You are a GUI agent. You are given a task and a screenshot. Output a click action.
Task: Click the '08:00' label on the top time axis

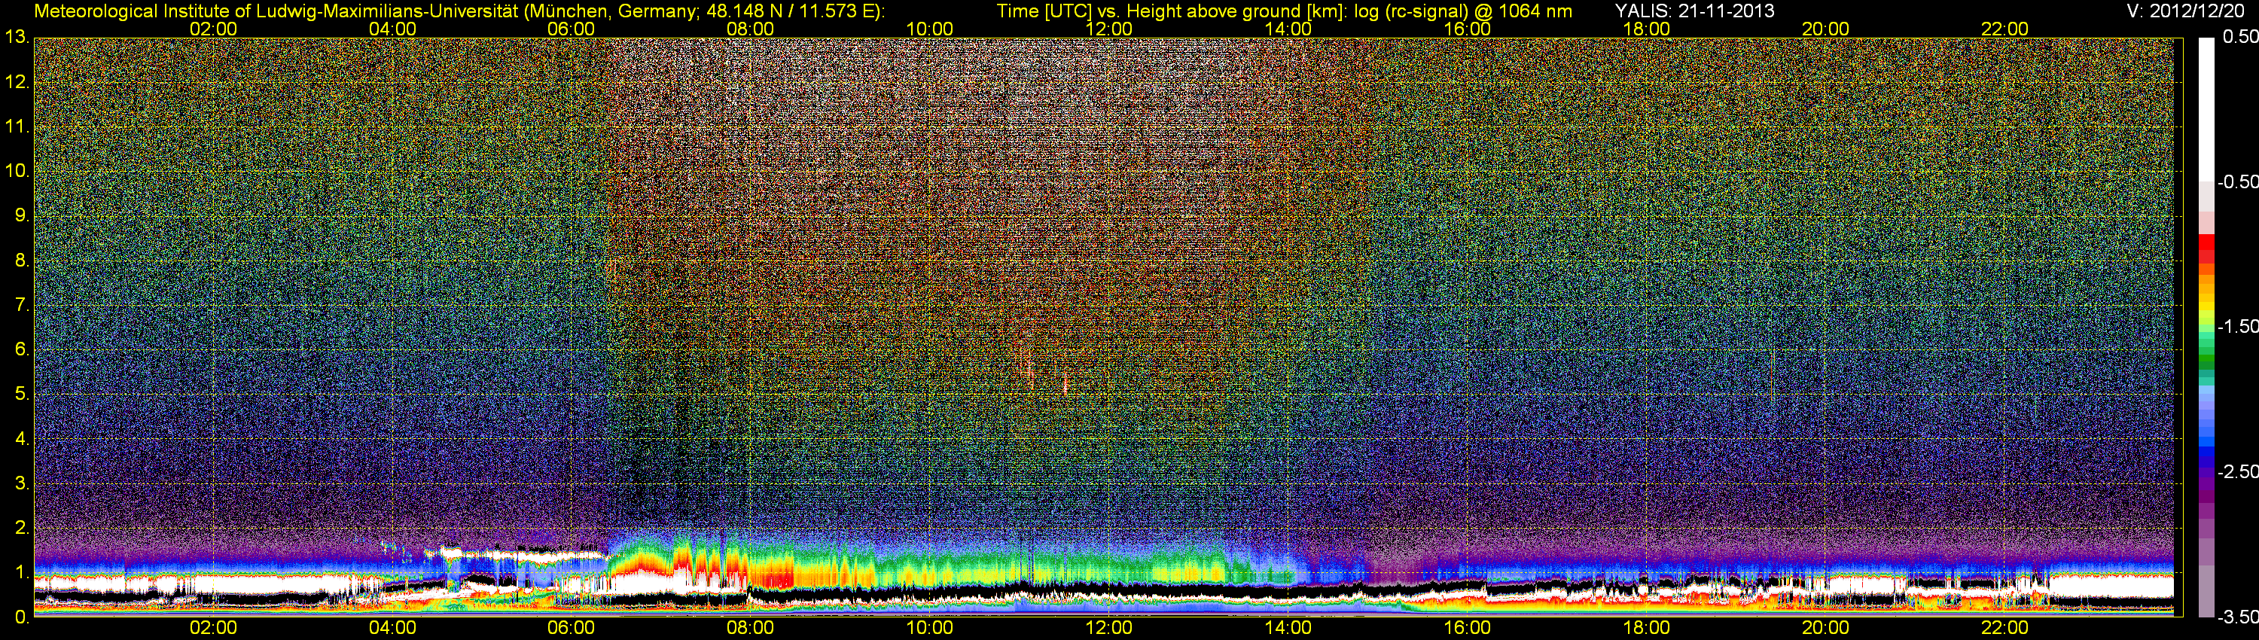tap(751, 29)
